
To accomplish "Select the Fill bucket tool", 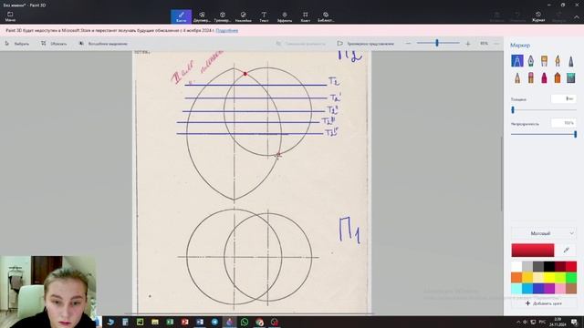I will pyautogui.click(x=571, y=77).
